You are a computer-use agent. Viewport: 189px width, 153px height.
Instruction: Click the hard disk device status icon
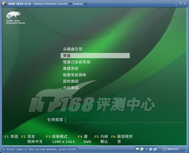pyautogui.click(x=137, y=149)
